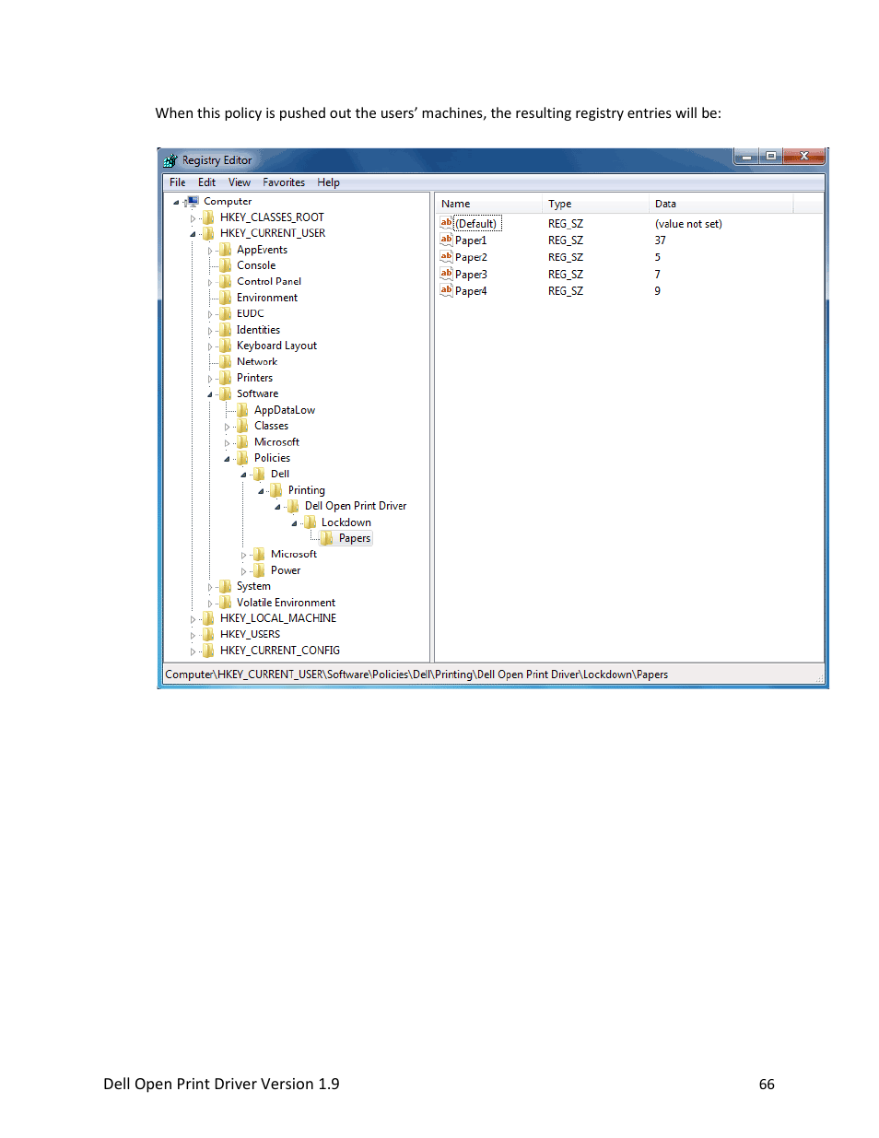Select the System key label
The width and height of the screenshot is (879, 1138).
[x=253, y=586]
